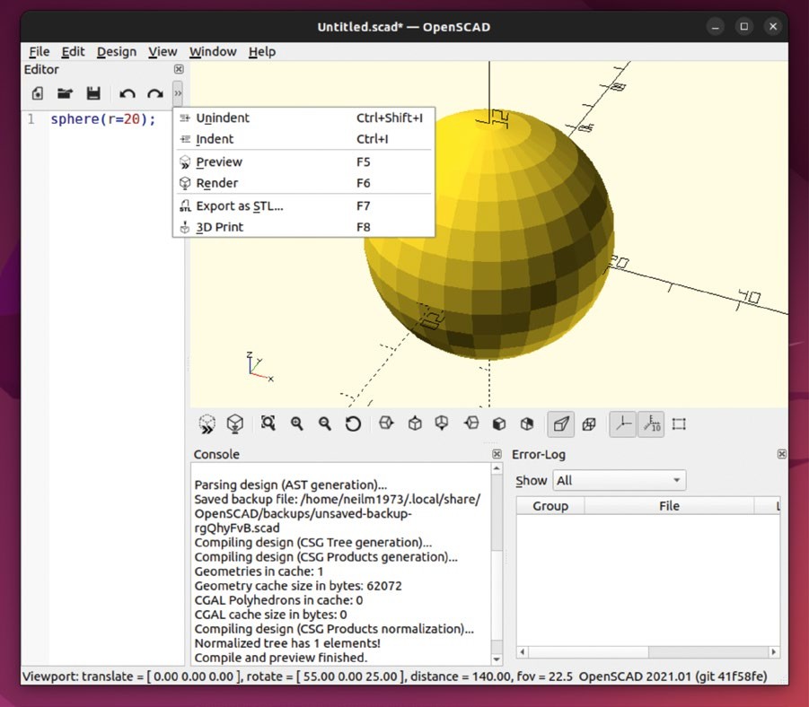The width and height of the screenshot is (809, 707).
Task: Open the Show filter dropdown set to All
Action: coord(620,481)
